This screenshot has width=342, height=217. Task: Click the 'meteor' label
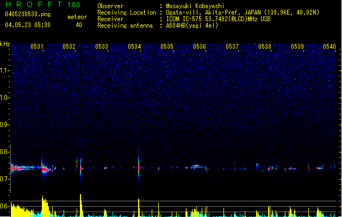(x=77, y=17)
